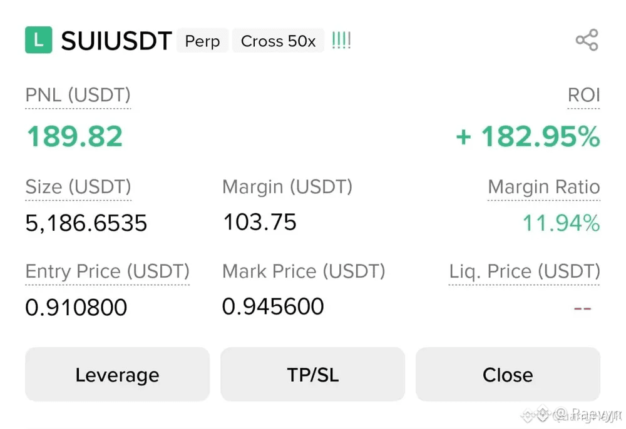Tap the 189.82 PNL value
Viewport: 626px width, 429px height.
74,136
